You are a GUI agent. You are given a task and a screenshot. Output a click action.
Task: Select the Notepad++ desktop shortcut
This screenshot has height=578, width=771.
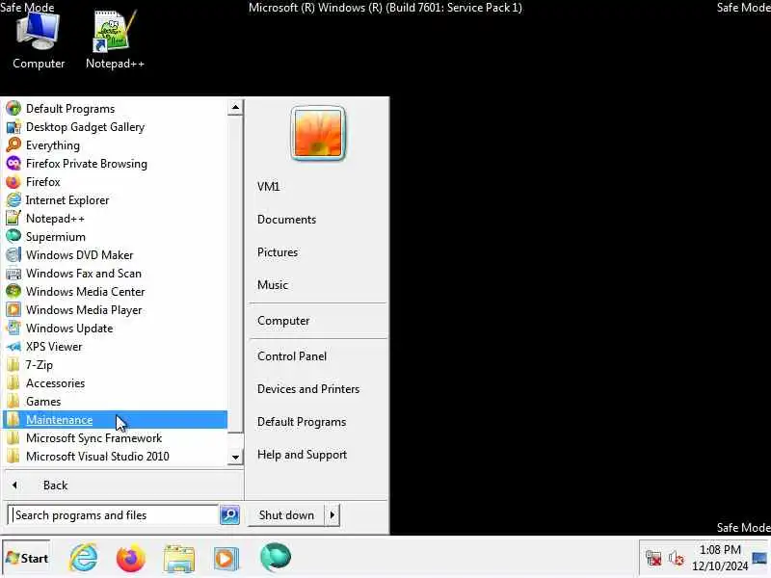[115, 40]
